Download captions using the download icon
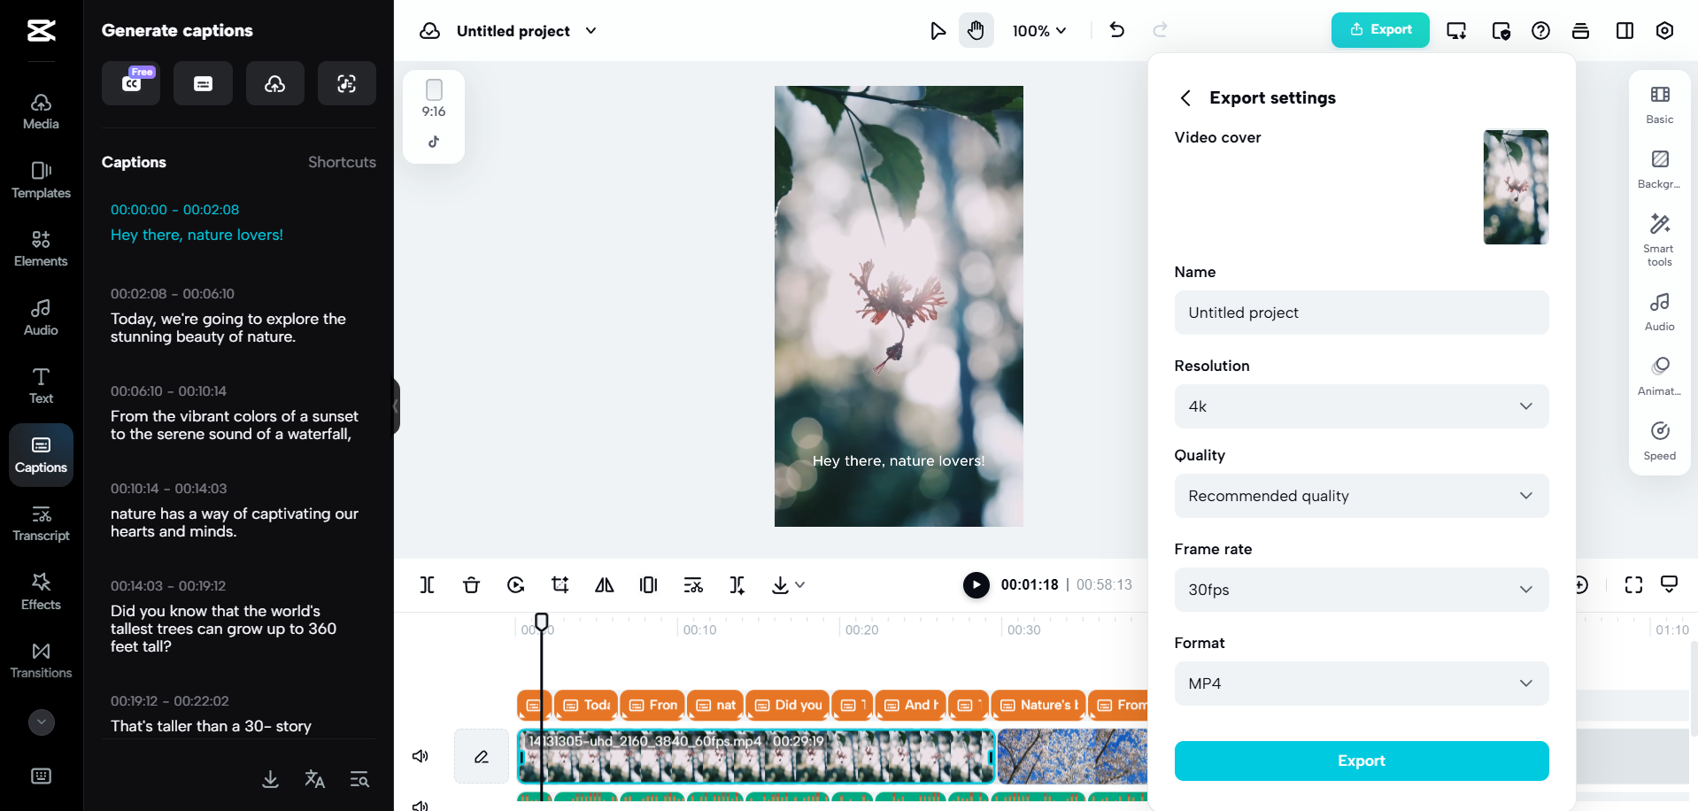 tap(271, 779)
